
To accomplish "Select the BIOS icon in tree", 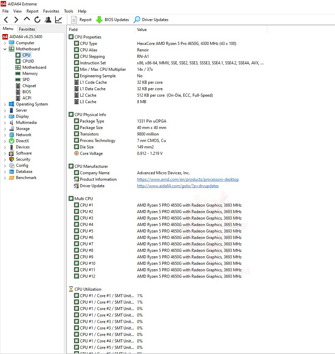I will 18,92.
